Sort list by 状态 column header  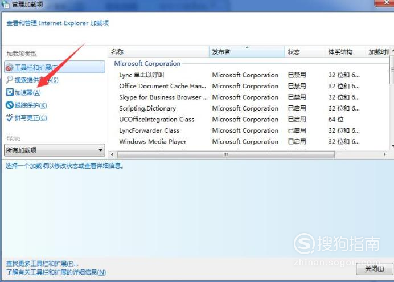(x=305, y=52)
